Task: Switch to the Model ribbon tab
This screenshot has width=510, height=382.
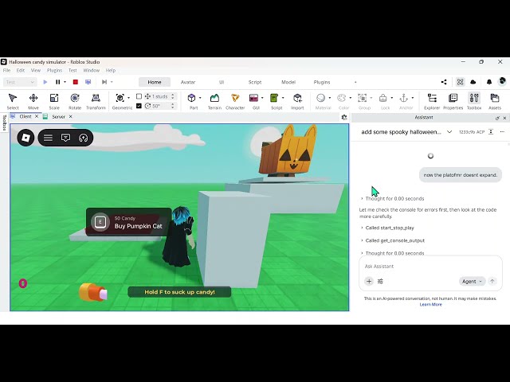Action: click(x=288, y=82)
